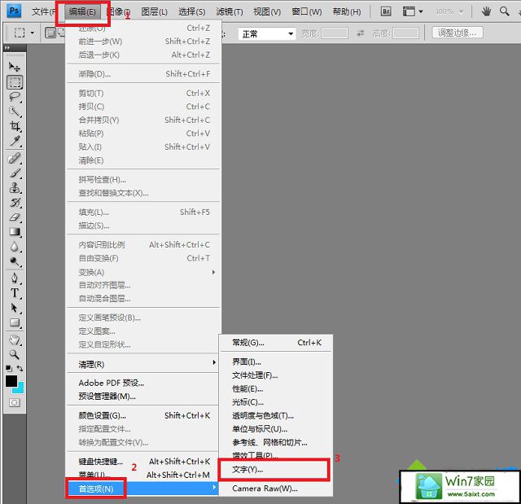Reset default foreground and background colors
This screenshot has height=504, width=521.
click(x=9, y=368)
